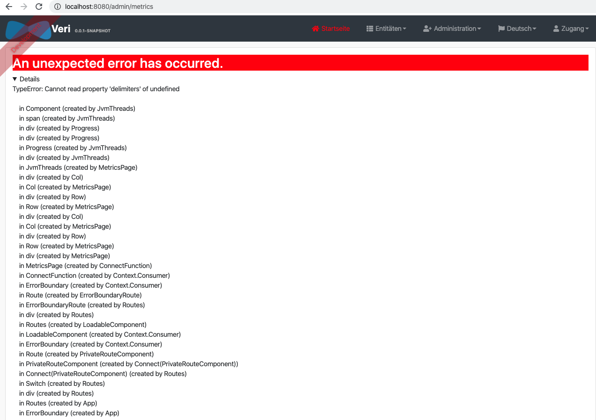This screenshot has height=420, width=596.
Task: Click 'in span (created by JvmThreads)' line
Action: point(67,118)
